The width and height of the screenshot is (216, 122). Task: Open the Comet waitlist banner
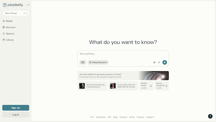point(123,75)
